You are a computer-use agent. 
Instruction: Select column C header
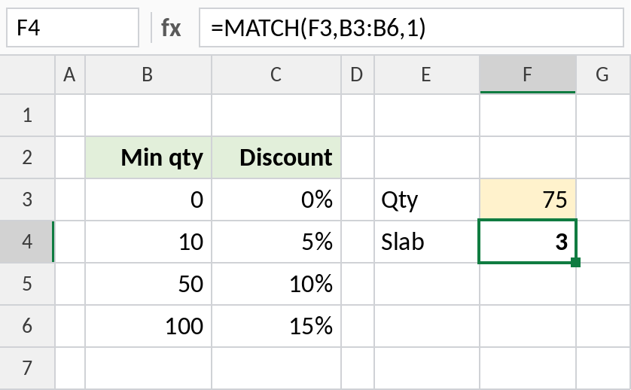pos(276,75)
